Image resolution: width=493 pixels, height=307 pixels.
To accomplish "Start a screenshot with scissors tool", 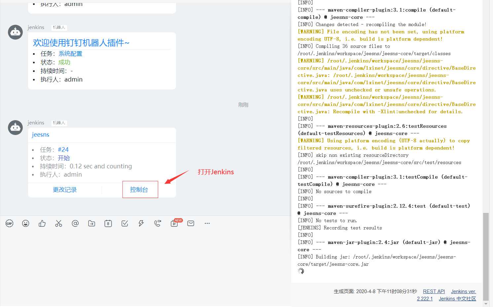I will pyautogui.click(x=59, y=223).
